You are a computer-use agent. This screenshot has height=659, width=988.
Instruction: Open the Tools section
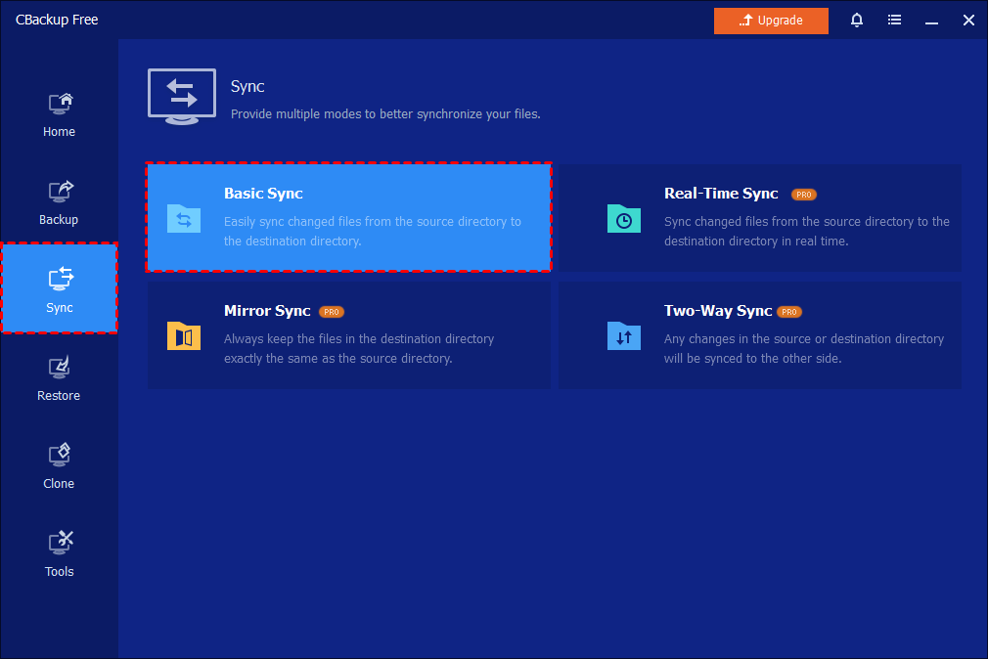coord(59,554)
